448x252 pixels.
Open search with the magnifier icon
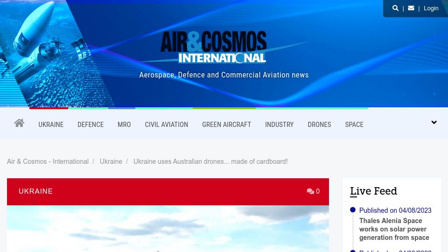point(395,8)
